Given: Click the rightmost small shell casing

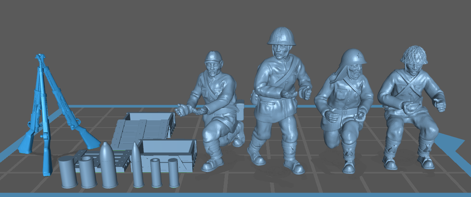Looking at the screenshot, I should (174, 173).
